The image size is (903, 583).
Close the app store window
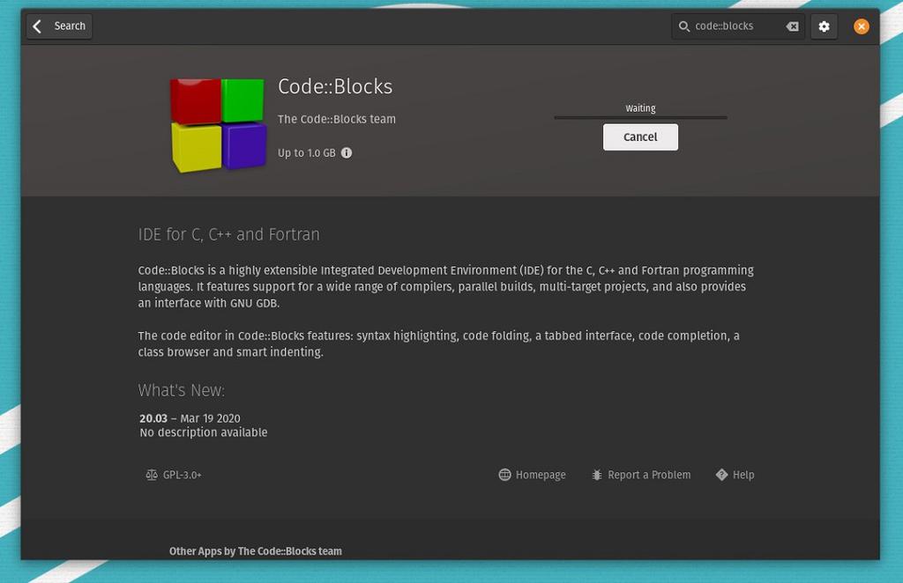861,26
